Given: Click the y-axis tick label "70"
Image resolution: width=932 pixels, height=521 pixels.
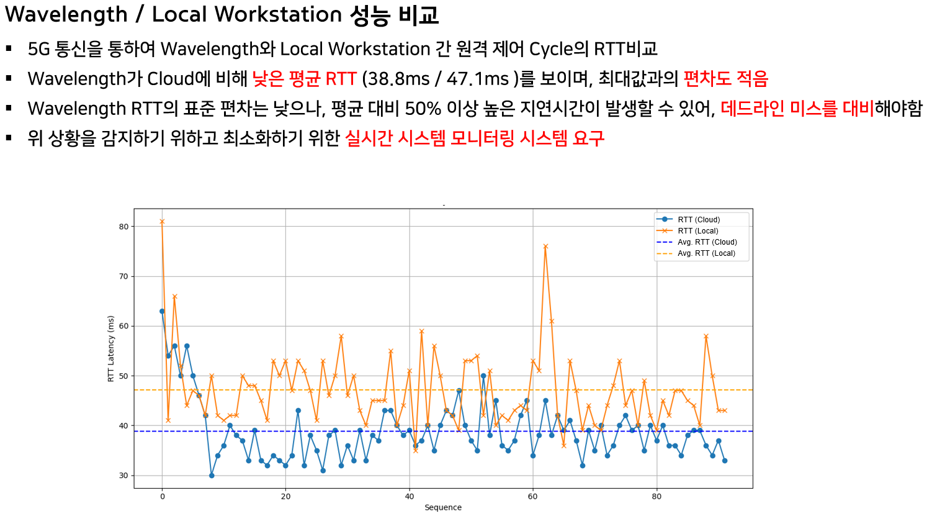Looking at the screenshot, I should pos(123,276).
